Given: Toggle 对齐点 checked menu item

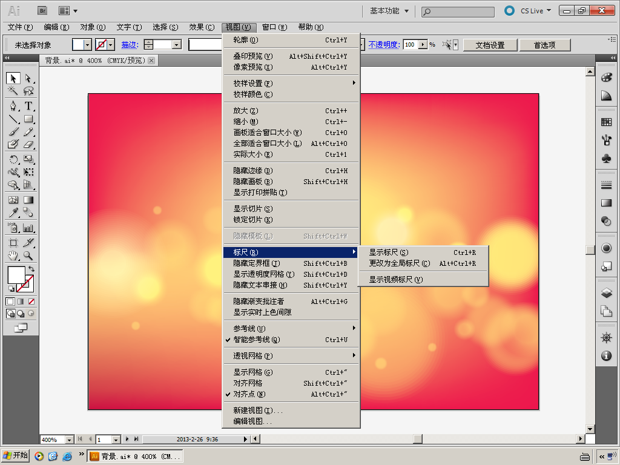Looking at the screenshot, I should coord(291,394).
